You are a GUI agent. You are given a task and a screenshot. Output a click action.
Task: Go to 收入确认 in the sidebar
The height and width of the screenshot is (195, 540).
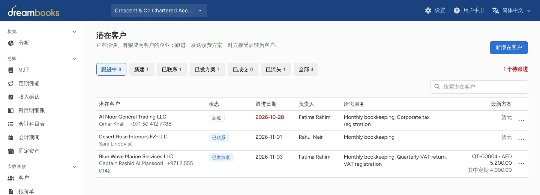point(29,97)
